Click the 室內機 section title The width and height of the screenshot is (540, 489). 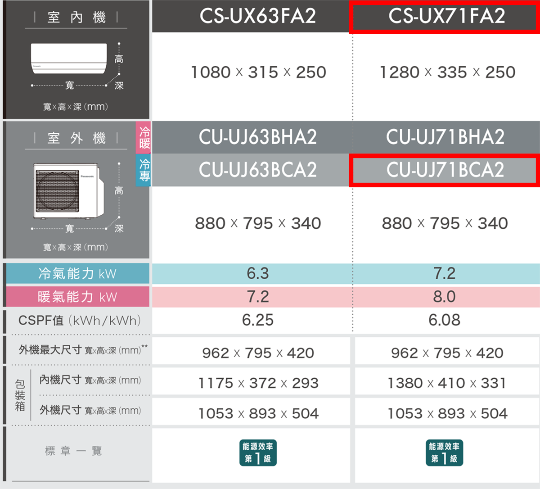pyautogui.click(x=76, y=18)
